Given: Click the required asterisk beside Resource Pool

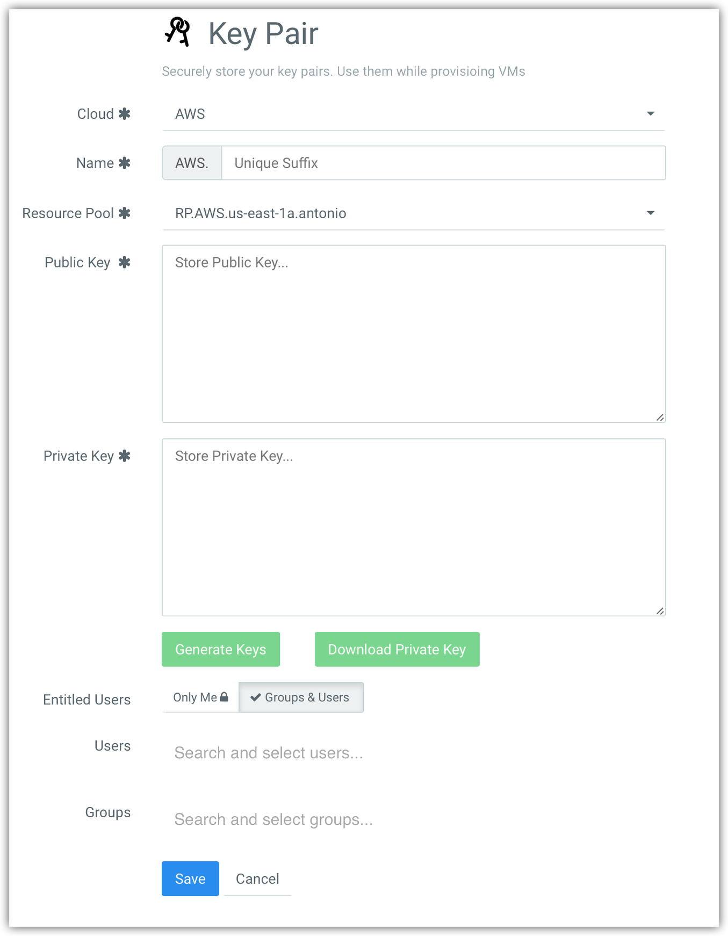Looking at the screenshot, I should tap(124, 213).
